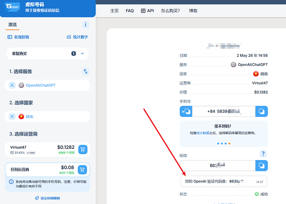The image size is (286, 204).
Task: Copy the +84 phone number
Action: tap(262, 111)
